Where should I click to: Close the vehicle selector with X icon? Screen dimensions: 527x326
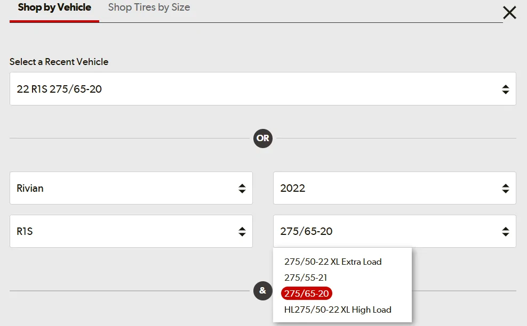pyautogui.click(x=509, y=13)
